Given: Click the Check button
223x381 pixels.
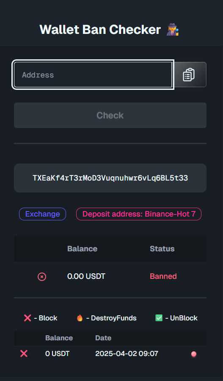Looking at the screenshot, I should [x=110, y=115].
